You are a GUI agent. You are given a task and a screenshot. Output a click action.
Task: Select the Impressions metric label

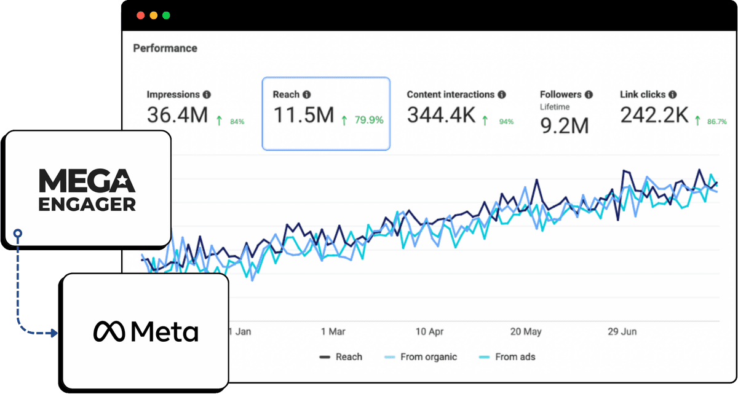click(173, 95)
